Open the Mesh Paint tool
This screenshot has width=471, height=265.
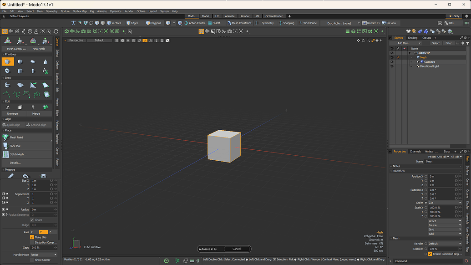click(x=27, y=138)
